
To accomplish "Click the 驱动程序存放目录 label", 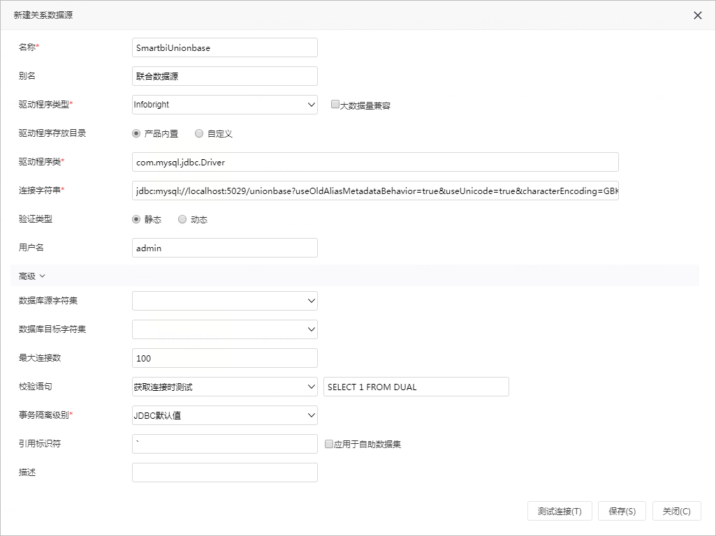I will pos(52,133).
